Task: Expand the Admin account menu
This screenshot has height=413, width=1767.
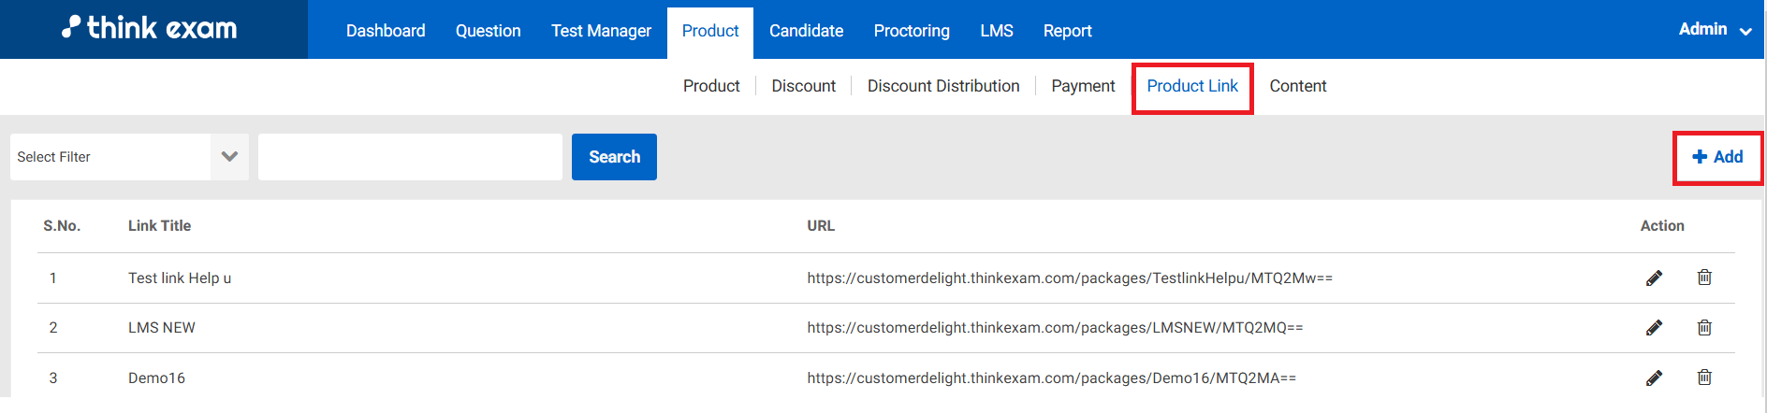Action: (x=1714, y=30)
